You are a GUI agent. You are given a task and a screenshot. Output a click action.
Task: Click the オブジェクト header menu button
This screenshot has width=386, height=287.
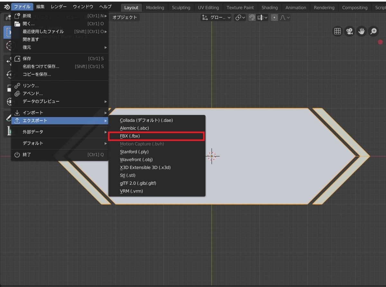tap(124, 17)
